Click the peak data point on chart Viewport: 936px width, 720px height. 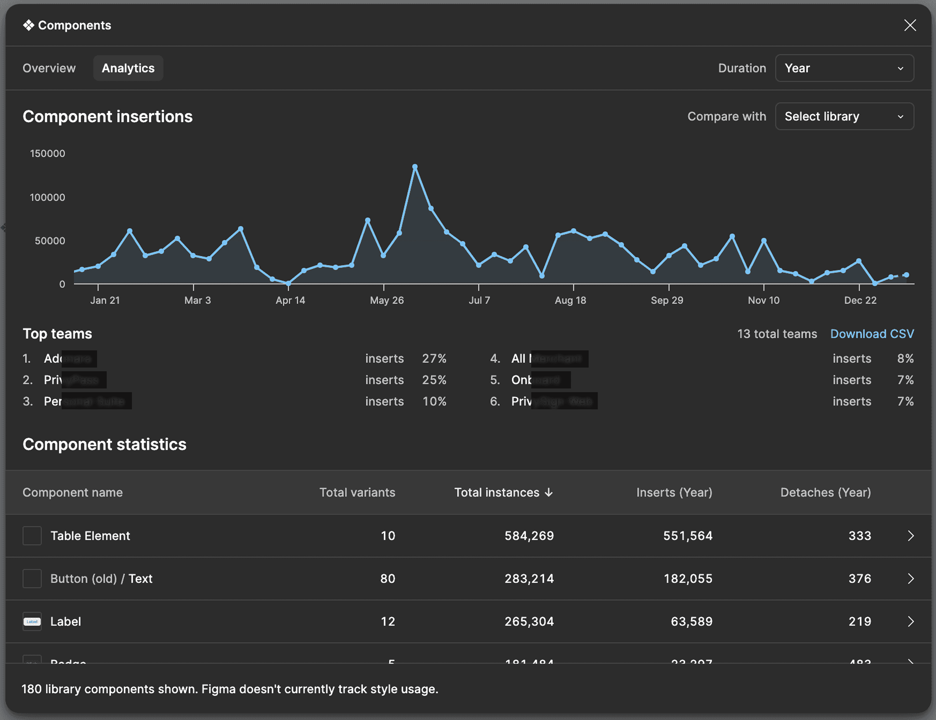click(415, 167)
